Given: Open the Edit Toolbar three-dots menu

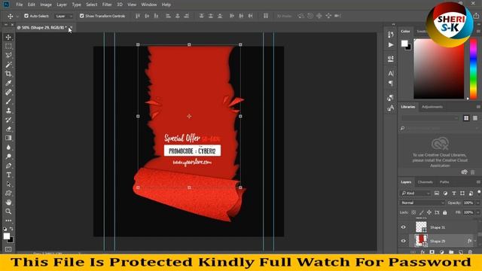Looking at the screenshot, I should [8, 221].
